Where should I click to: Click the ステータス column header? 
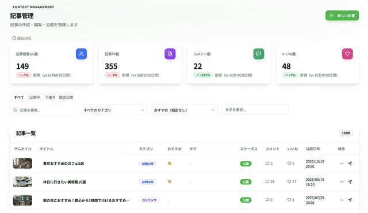(x=249, y=149)
